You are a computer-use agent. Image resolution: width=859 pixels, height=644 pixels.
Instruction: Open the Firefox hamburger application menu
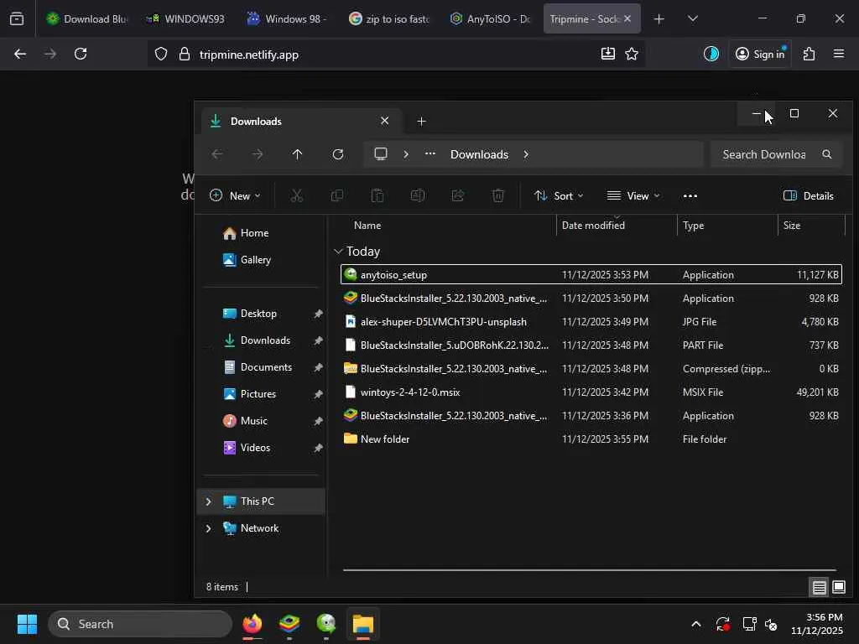pyautogui.click(x=839, y=54)
